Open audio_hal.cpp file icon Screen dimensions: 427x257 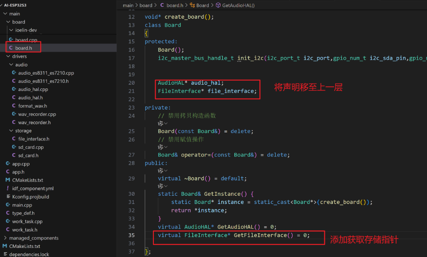point(14,89)
